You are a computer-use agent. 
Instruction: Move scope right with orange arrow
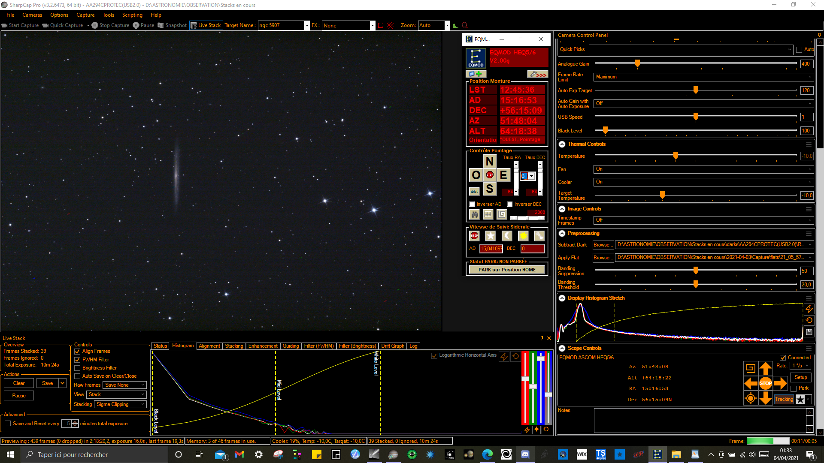(x=780, y=383)
